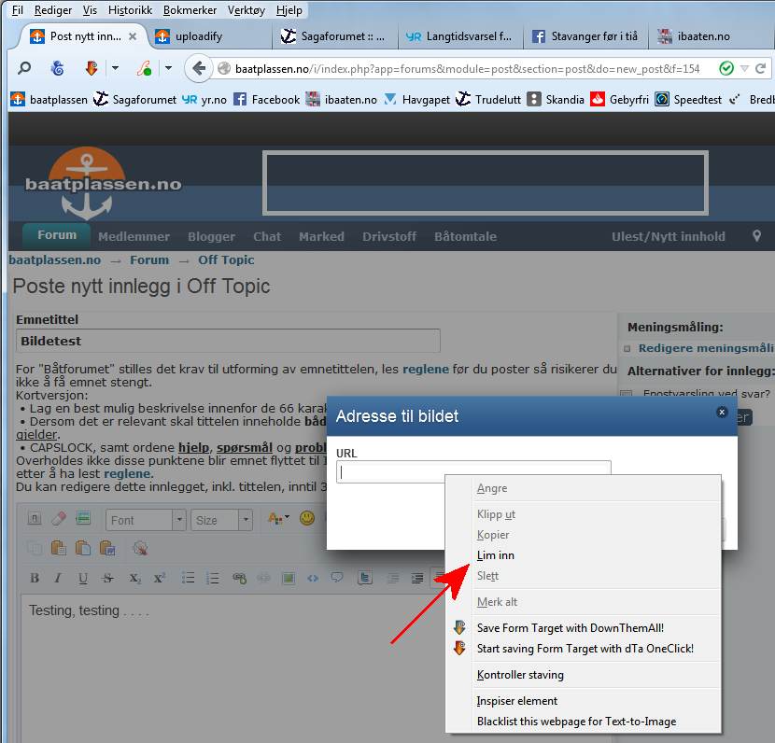Open the Bokmerker menu
This screenshot has height=743, width=775.
coord(190,10)
